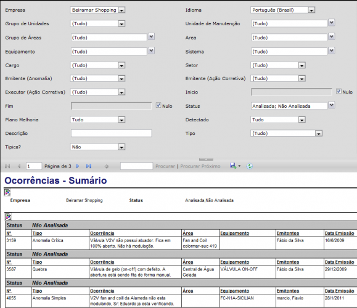Click the search text box in toolbar

(x=136, y=166)
